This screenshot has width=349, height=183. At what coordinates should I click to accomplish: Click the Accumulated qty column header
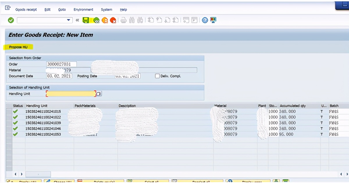[x=293, y=106]
